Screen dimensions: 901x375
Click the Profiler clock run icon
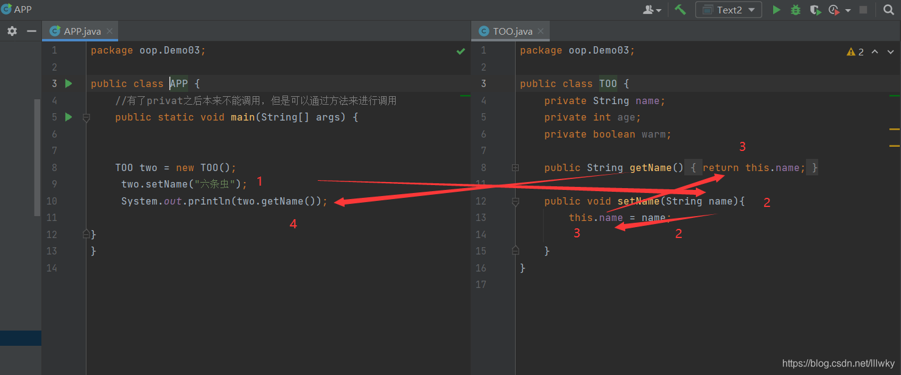(x=834, y=10)
